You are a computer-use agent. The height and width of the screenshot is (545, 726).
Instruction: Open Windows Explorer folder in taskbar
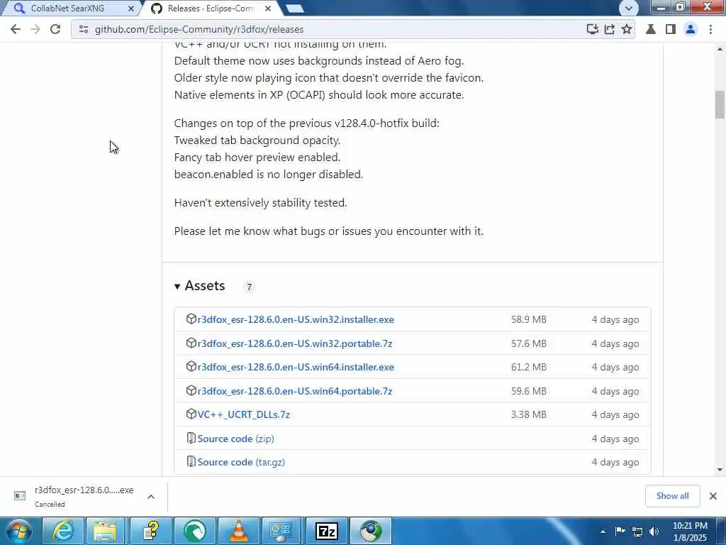[106, 531]
